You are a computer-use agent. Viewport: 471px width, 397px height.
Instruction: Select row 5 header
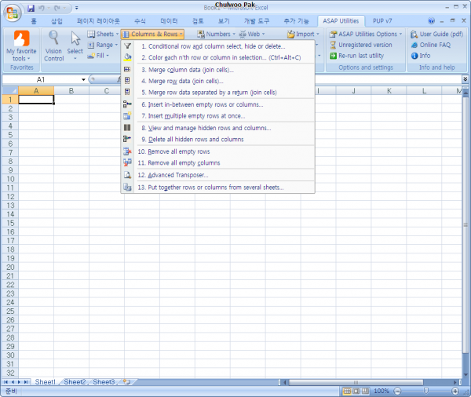[x=10, y=134]
